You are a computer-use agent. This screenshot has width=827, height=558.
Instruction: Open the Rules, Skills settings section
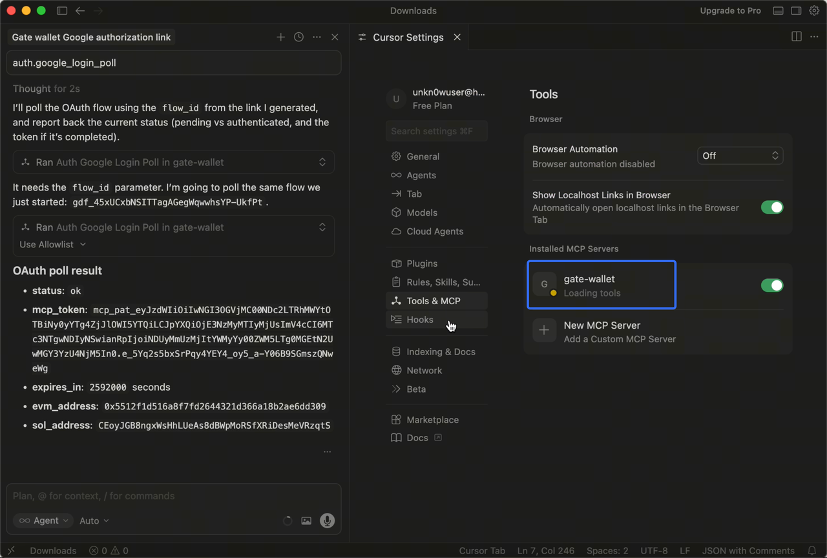click(443, 282)
